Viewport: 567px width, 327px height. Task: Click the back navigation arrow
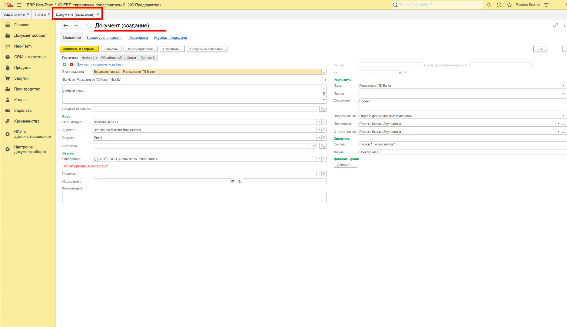point(65,25)
